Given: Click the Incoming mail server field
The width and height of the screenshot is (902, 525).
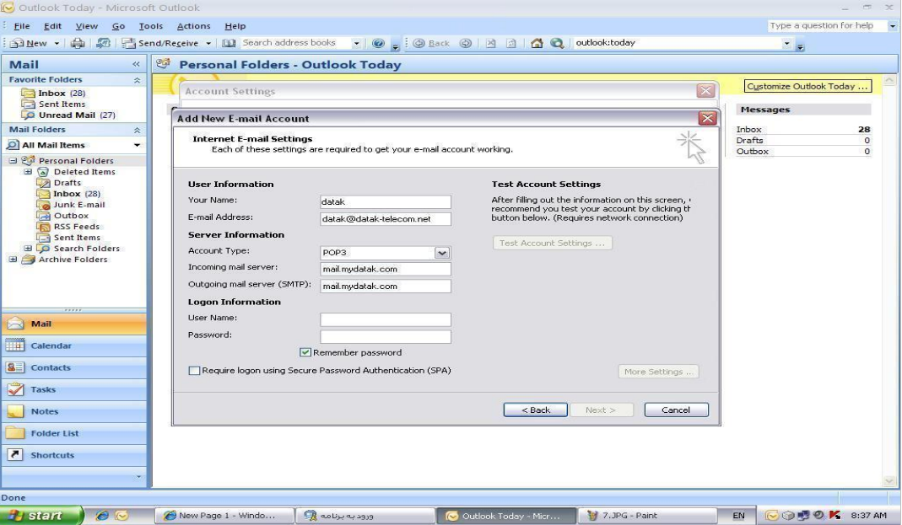Looking at the screenshot, I should (x=386, y=269).
